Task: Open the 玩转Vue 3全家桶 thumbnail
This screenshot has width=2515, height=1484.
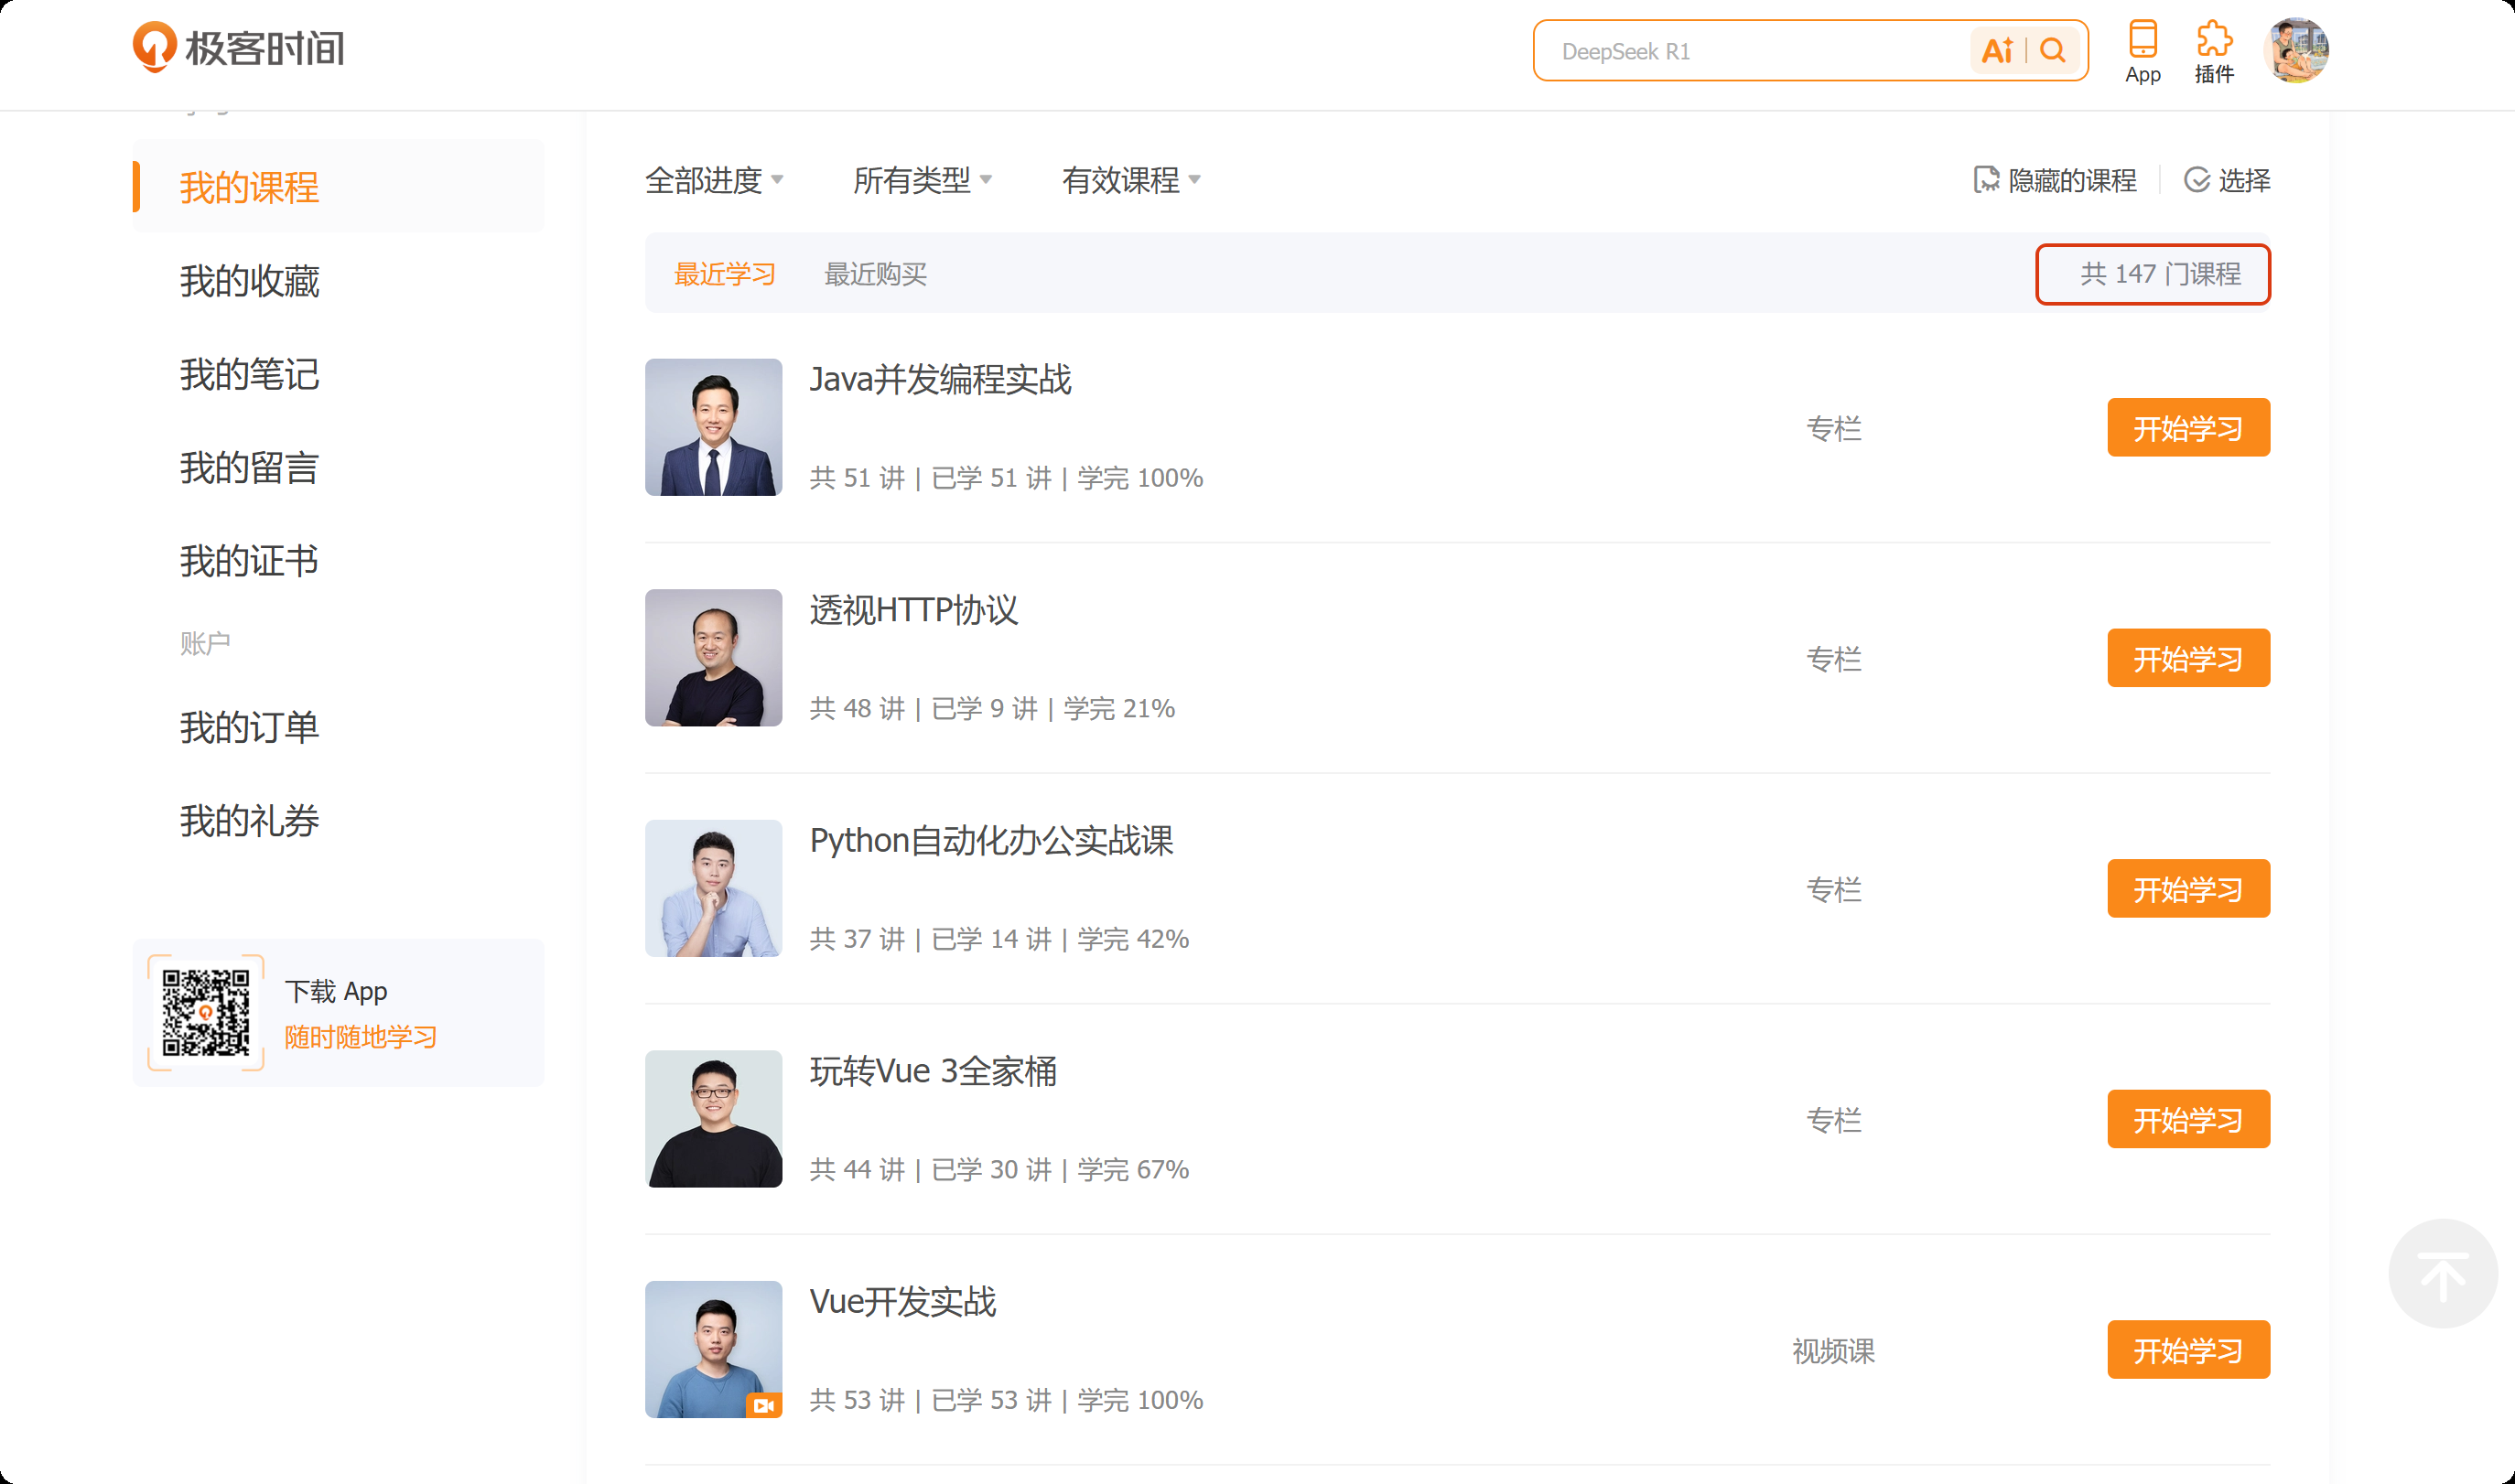Action: (x=713, y=1119)
